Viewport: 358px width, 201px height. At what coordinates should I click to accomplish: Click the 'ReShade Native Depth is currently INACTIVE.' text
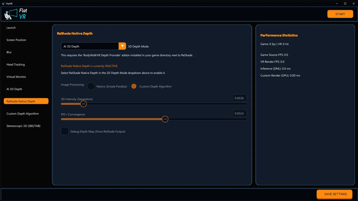tap(89, 66)
